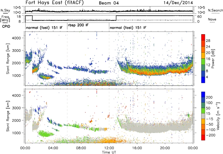Select the 'Beam 04' label

point(109,3)
